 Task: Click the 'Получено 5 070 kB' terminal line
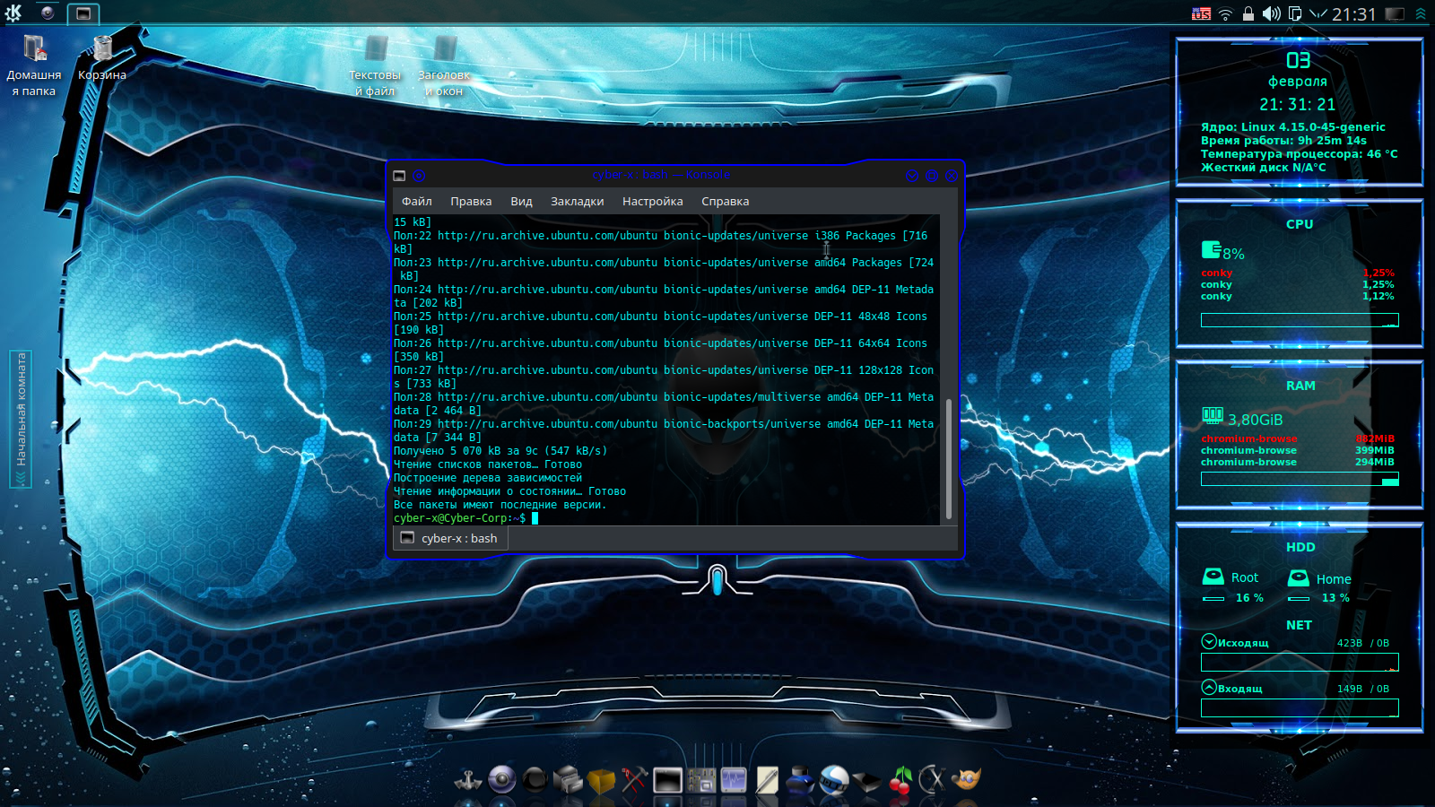pyautogui.click(x=500, y=451)
